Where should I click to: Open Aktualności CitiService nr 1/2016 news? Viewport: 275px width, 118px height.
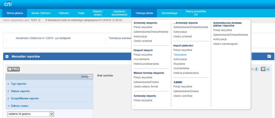(x=43, y=38)
